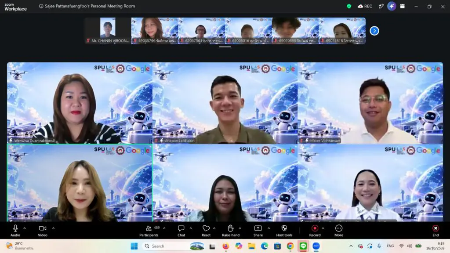Expand the Raise hand options chevron
The image size is (450, 253).
[x=240, y=228]
